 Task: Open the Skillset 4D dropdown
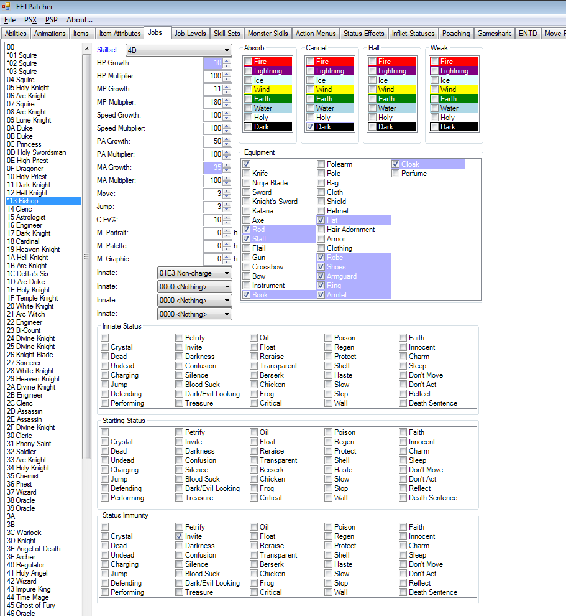pyautogui.click(x=179, y=50)
